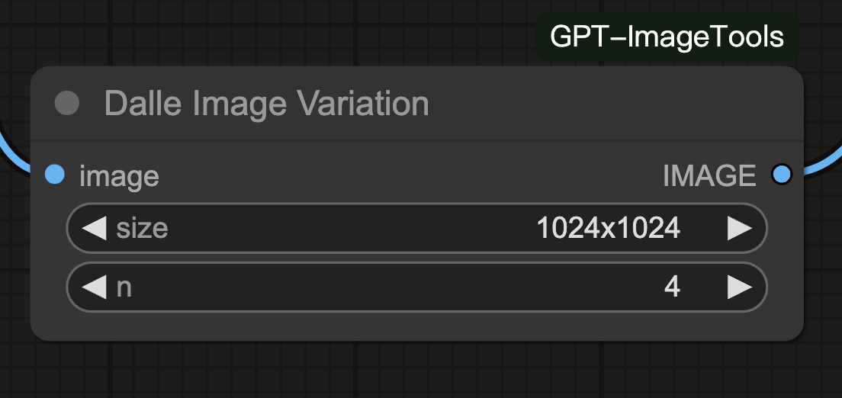Viewport: 842px width, 398px height.
Task: Increase size with its right arrow
Action: [x=740, y=229]
